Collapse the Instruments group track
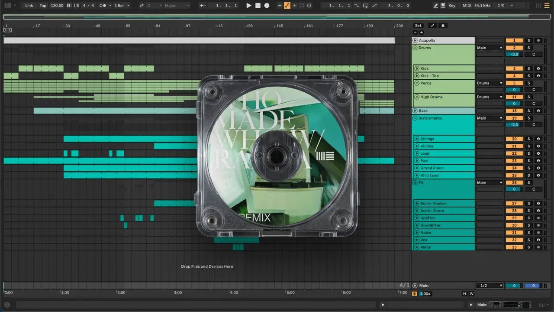The width and height of the screenshot is (554, 312). point(415,118)
